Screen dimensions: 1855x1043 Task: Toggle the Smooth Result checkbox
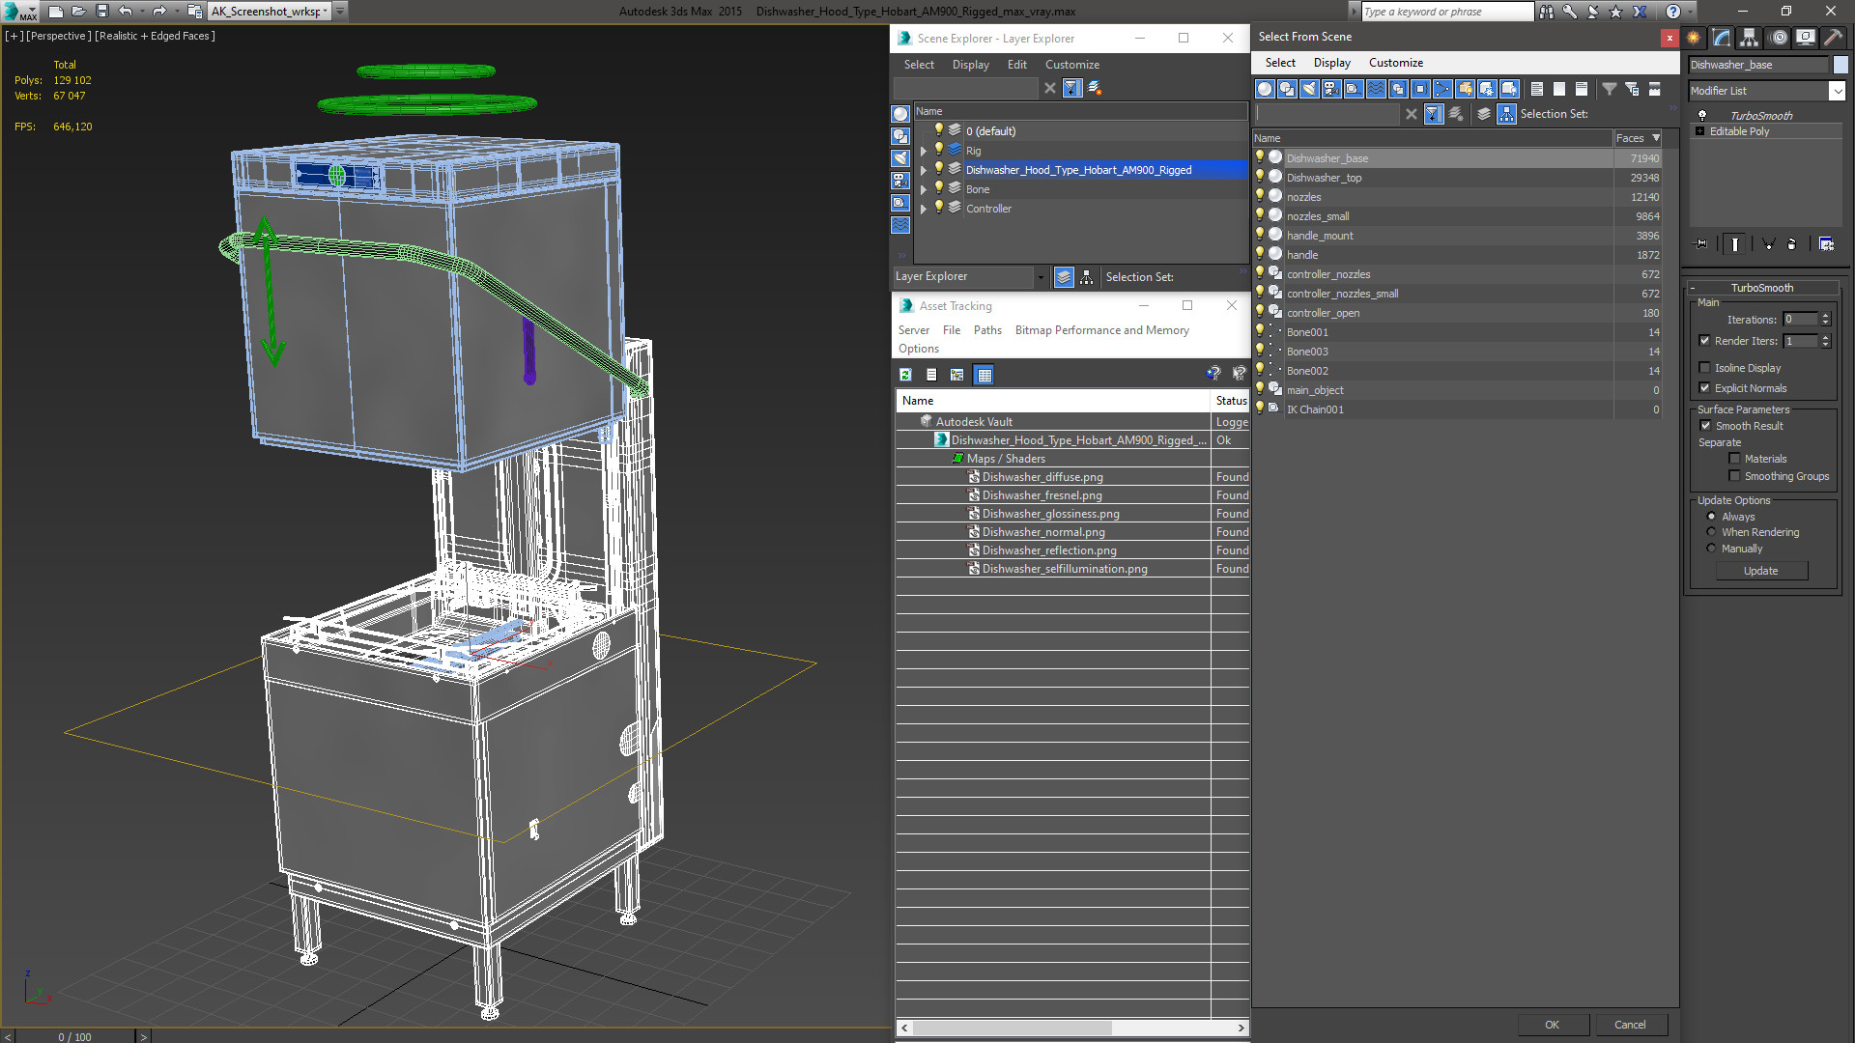point(1705,426)
